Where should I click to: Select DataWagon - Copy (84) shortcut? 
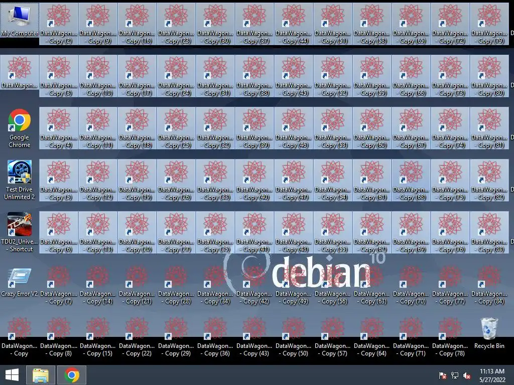[x=489, y=285]
